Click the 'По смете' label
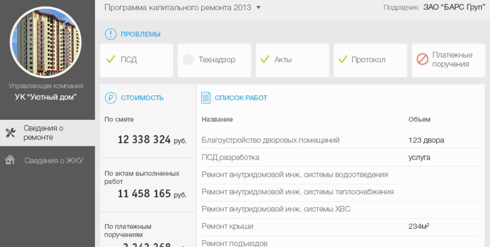 pyautogui.click(x=119, y=119)
